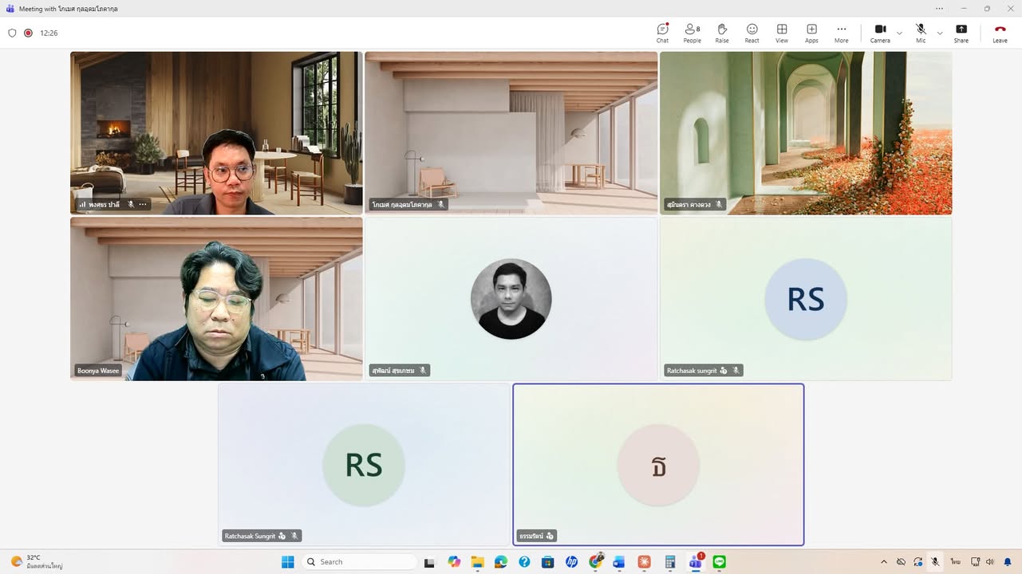1022x574 pixels.
Task: Leave the meeting
Action: [x=1000, y=33]
